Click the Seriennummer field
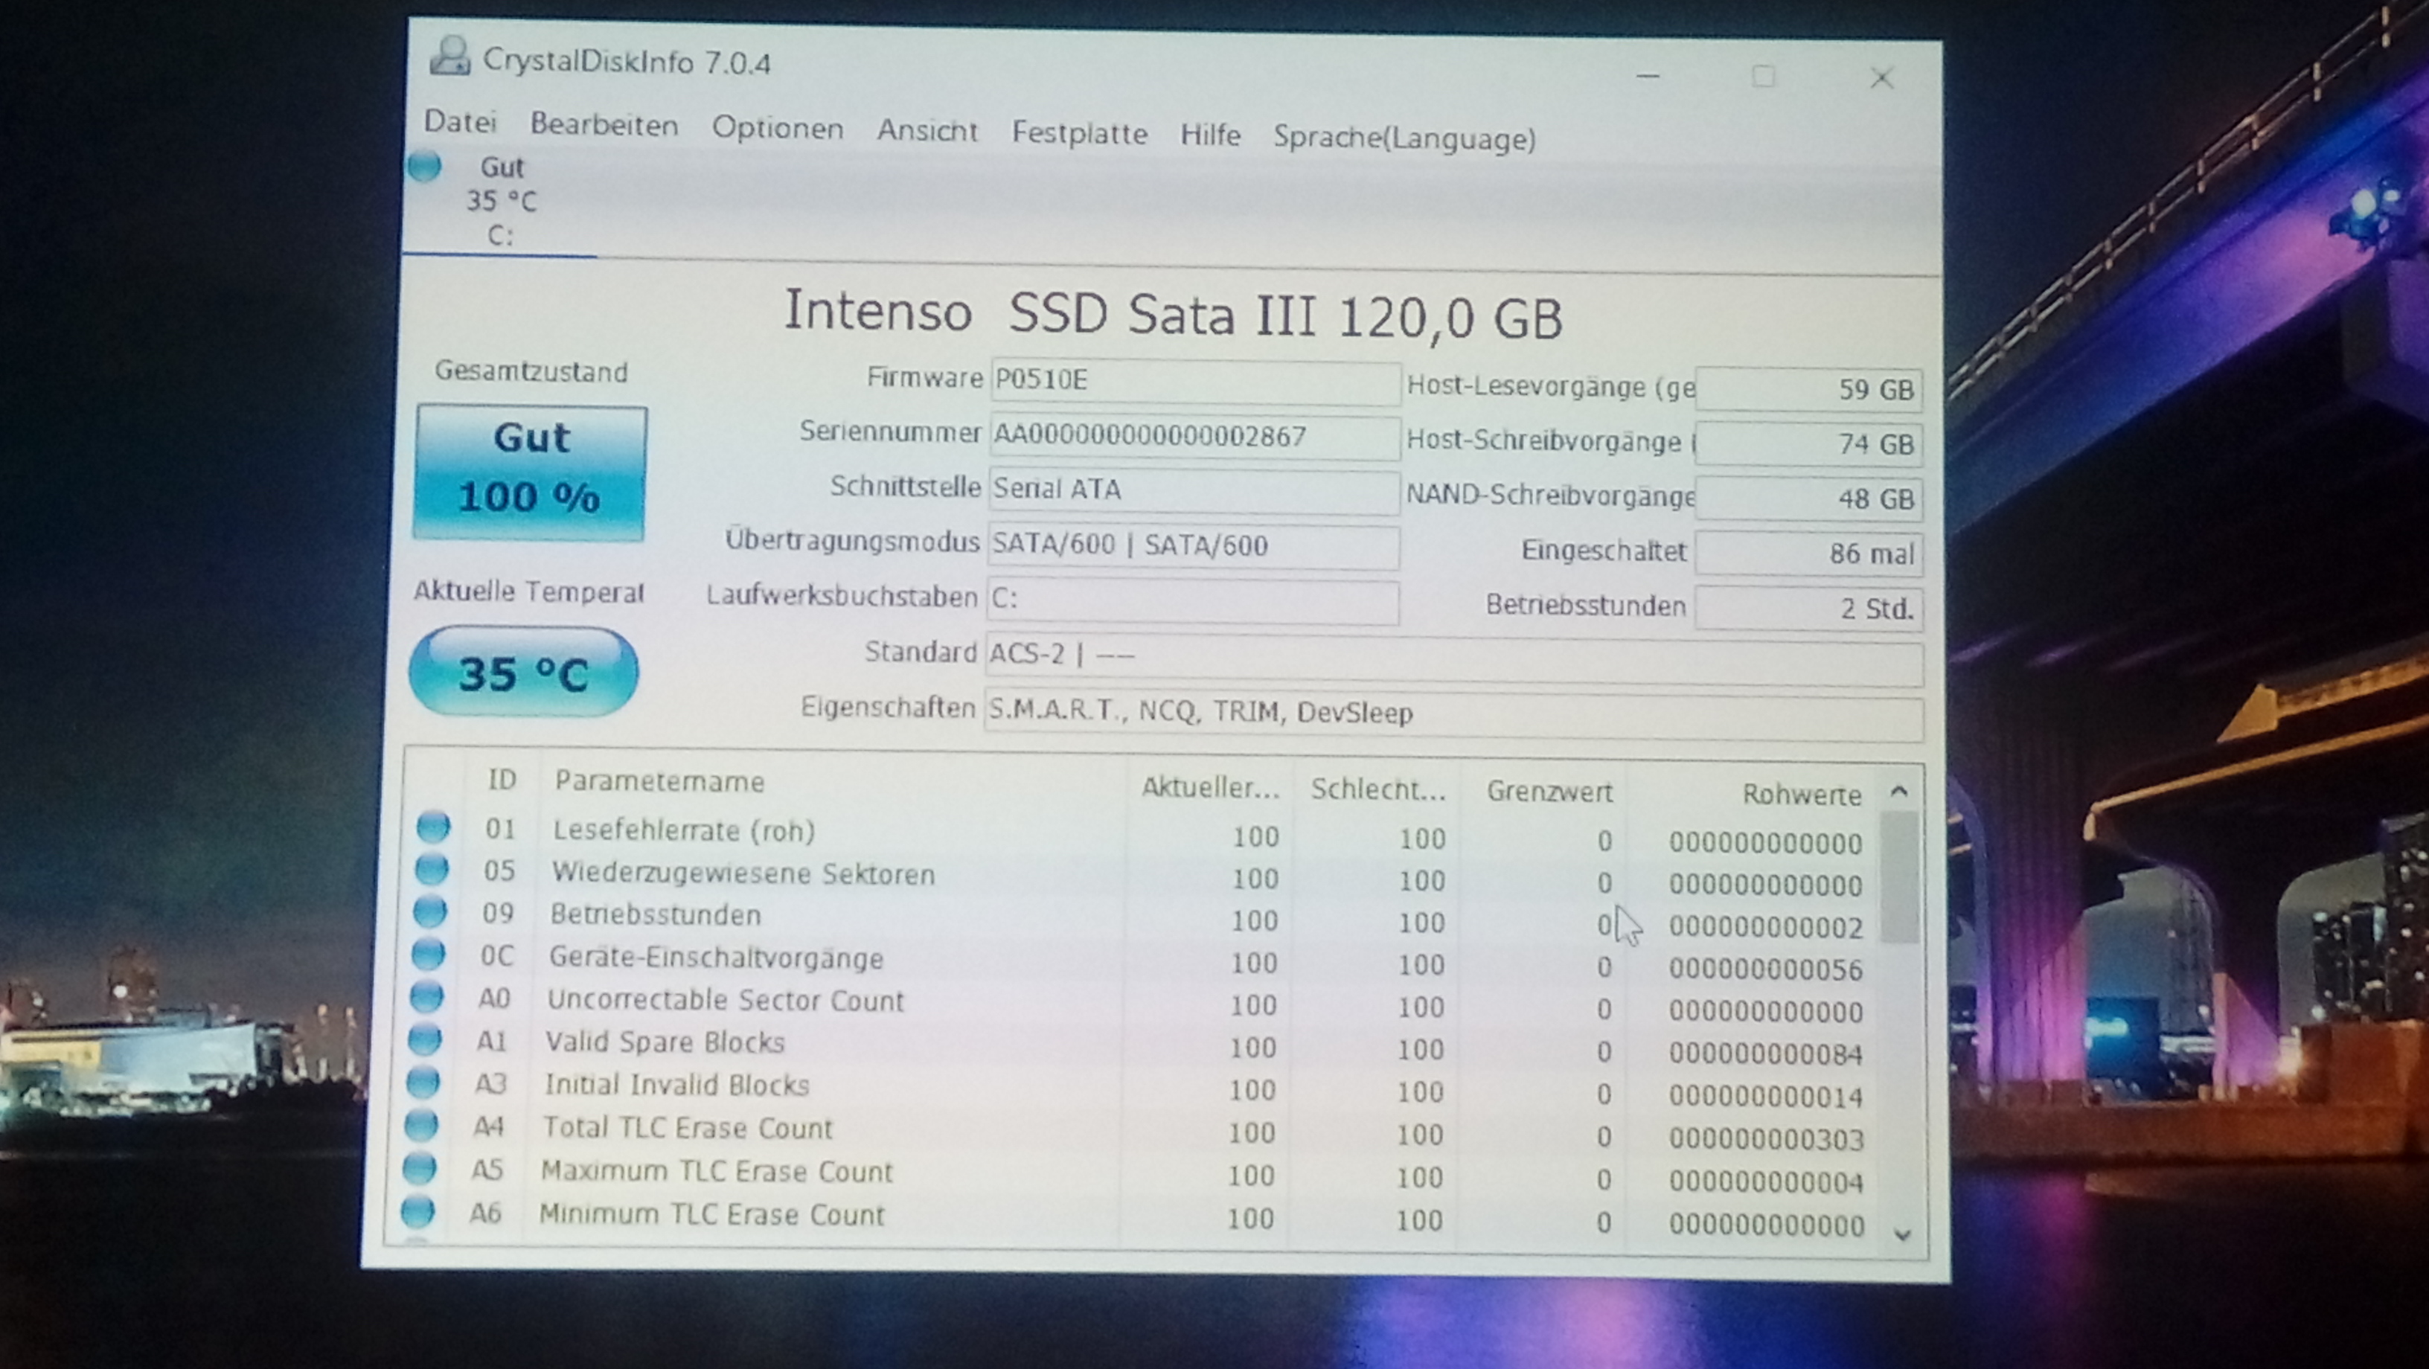The width and height of the screenshot is (2429, 1369). 1194,437
